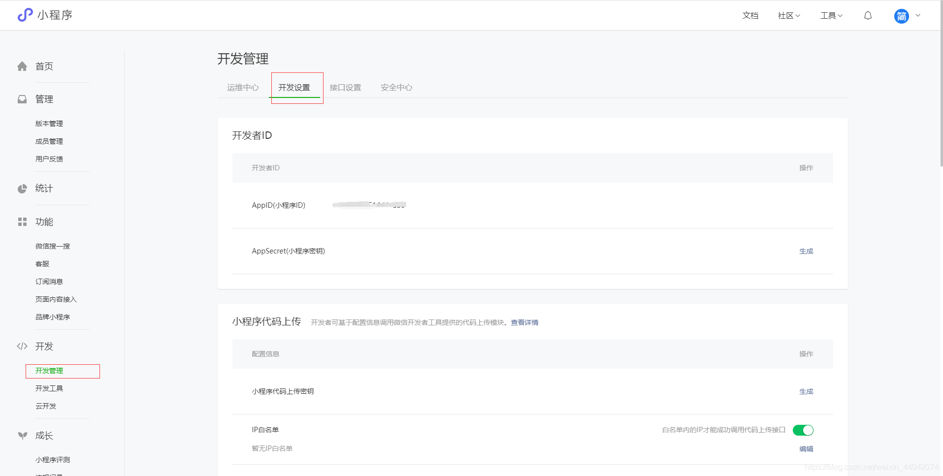Open 云开发 in the sidebar
Image resolution: width=943 pixels, height=476 pixels.
click(x=46, y=406)
